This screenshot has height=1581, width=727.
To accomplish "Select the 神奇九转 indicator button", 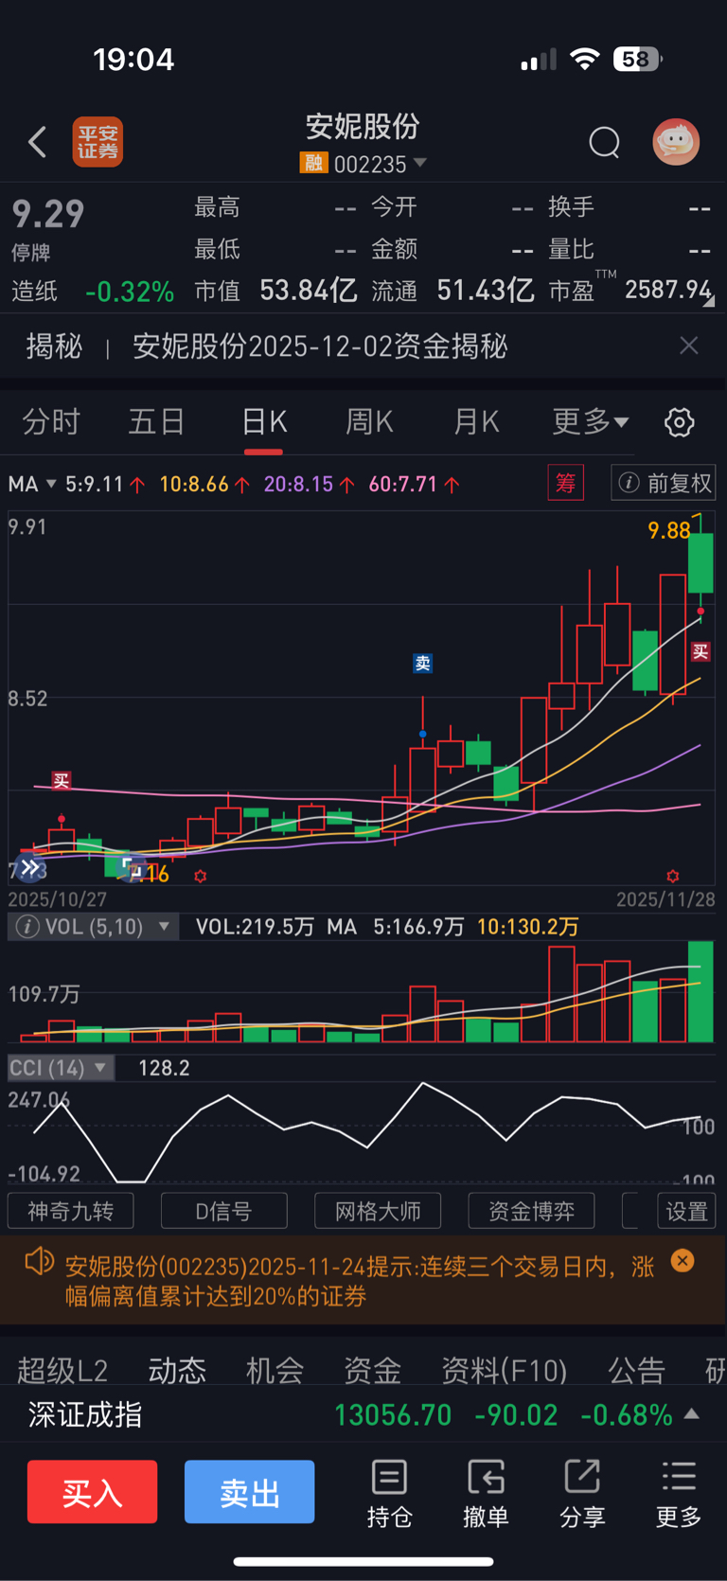I will point(70,1211).
